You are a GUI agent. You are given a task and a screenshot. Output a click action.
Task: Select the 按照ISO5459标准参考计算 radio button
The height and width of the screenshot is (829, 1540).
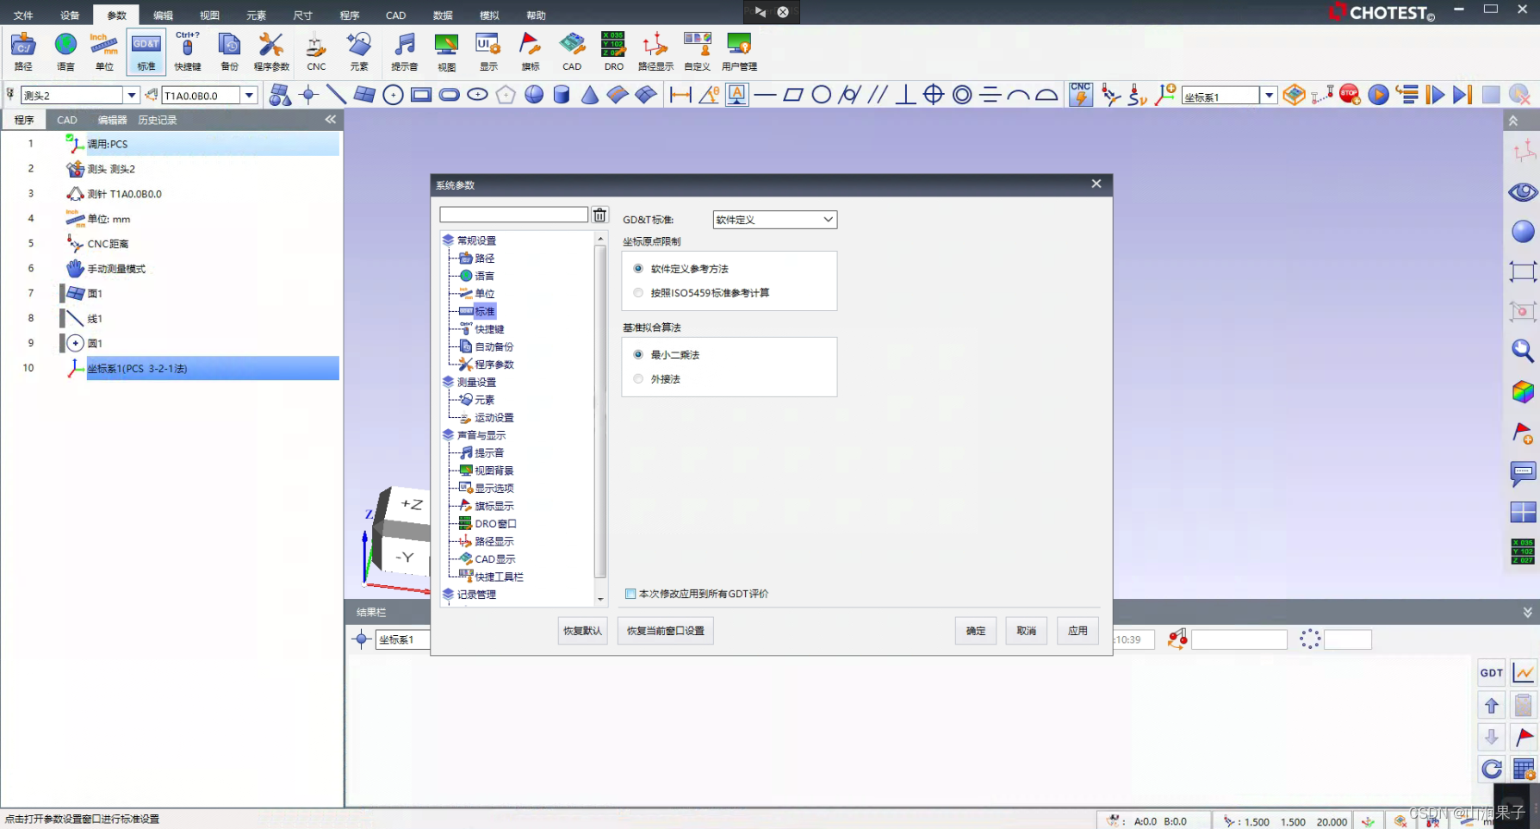tap(638, 293)
